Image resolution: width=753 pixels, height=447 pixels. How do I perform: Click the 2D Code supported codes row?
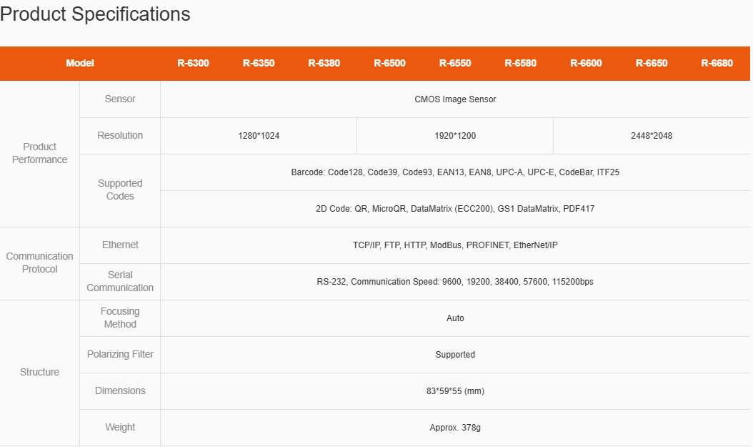coord(455,209)
